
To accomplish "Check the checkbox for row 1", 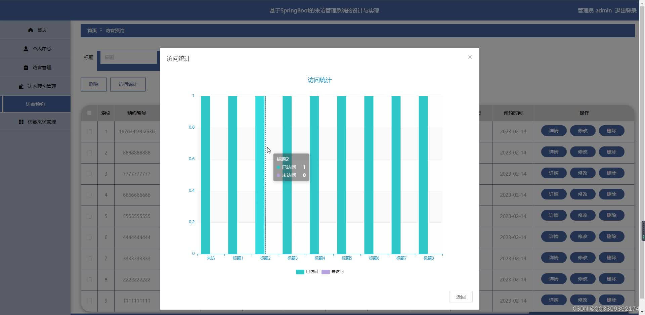I will (x=89, y=132).
